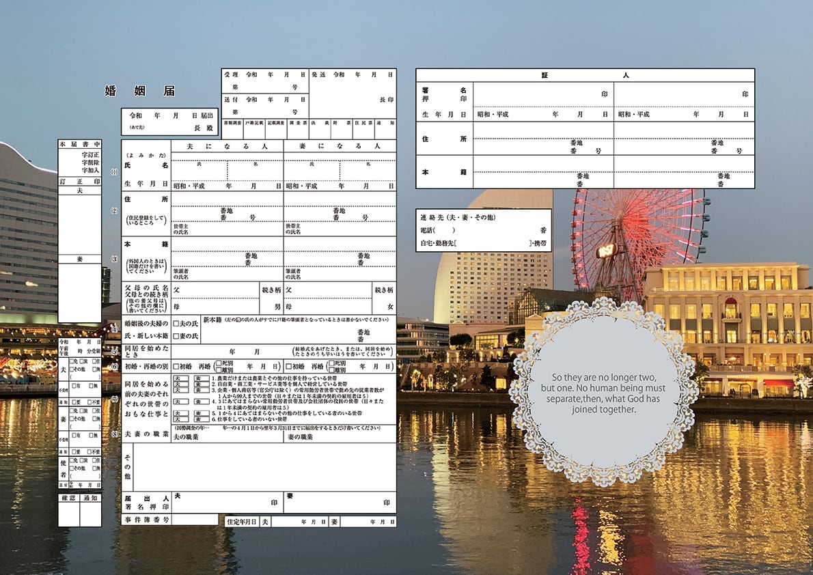This screenshot has width=813, height=575.
Task: Click wife's 母 name field
Action: tap(328, 307)
